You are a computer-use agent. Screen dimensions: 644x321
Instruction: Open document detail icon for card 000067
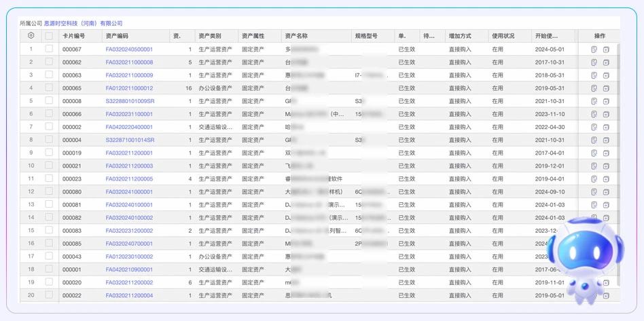coord(594,50)
